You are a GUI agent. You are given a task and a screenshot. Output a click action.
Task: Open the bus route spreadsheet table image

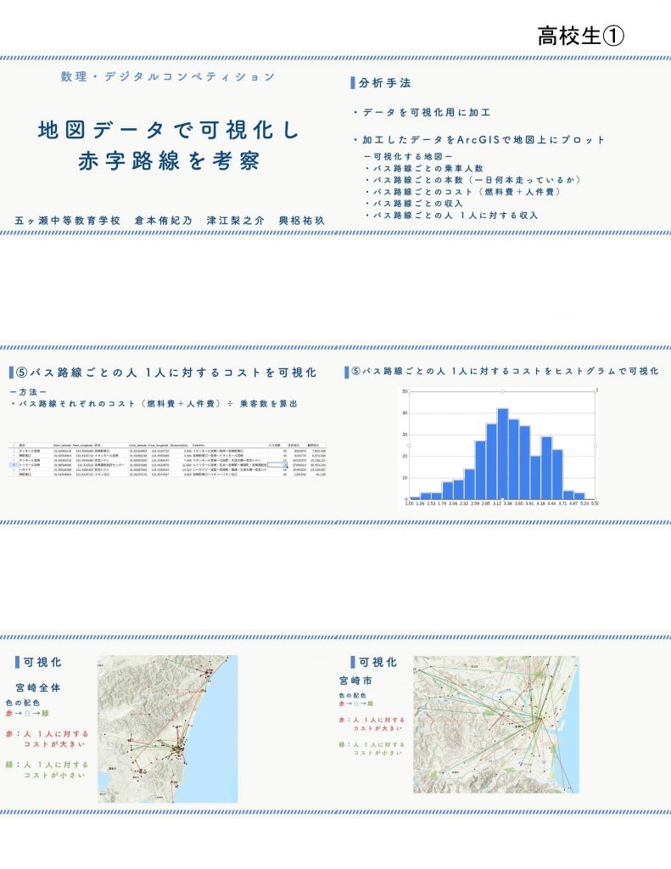click(170, 459)
